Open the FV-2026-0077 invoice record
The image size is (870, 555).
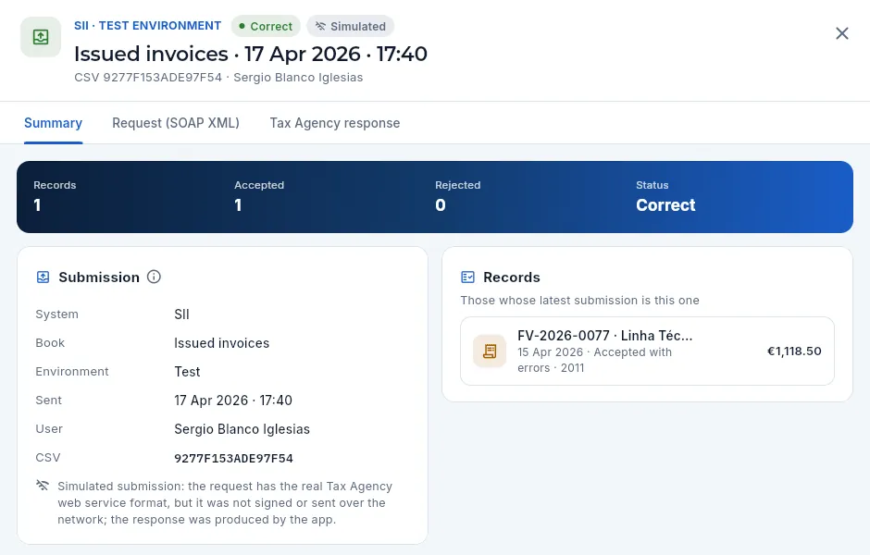click(x=647, y=351)
